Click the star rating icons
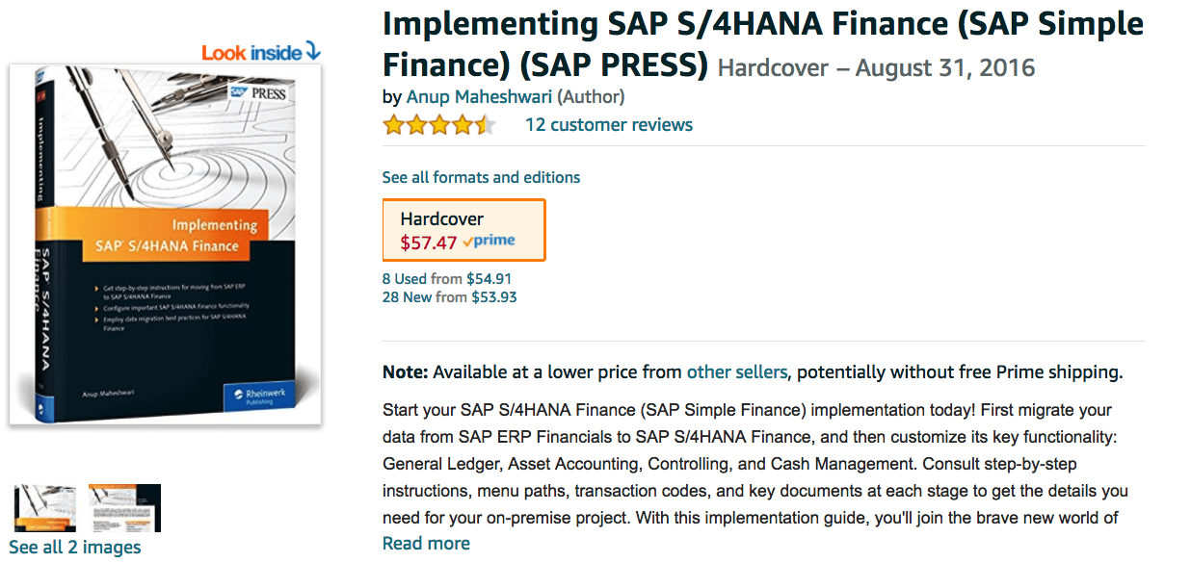1191x563 pixels. coord(439,125)
